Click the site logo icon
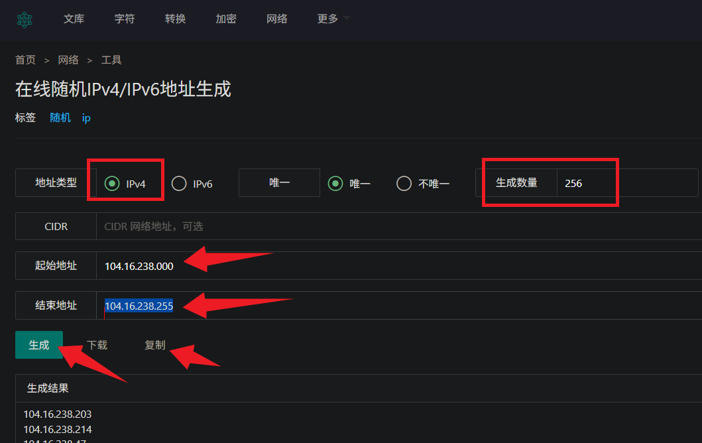The height and width of the screenshot is (443, 702). tap(25, 19)
